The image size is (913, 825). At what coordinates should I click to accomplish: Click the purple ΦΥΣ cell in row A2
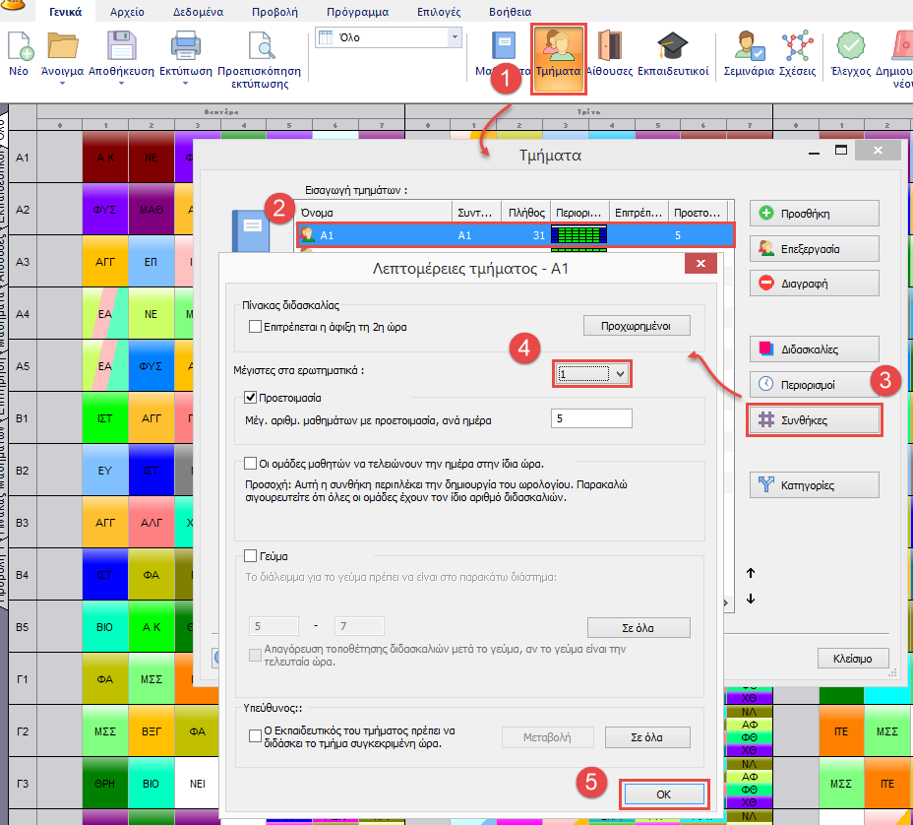click(x=105, y=210)
